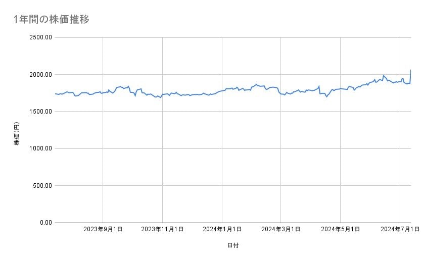The image size is (424, 262).
Task: Click the 2023年11月1日 date label
Action: coord(162,229)
